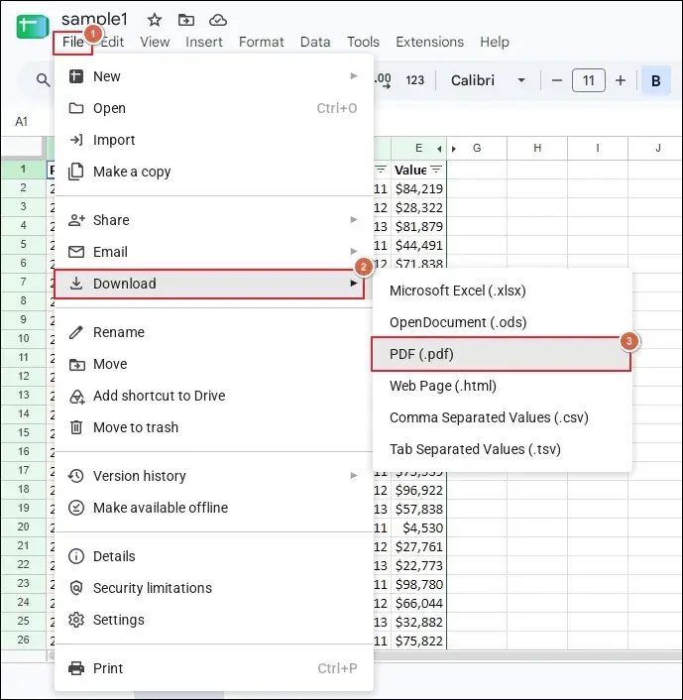Screen dimensions: 683x700
Task: Expand the Share submenu
Action: click(214, 220)
